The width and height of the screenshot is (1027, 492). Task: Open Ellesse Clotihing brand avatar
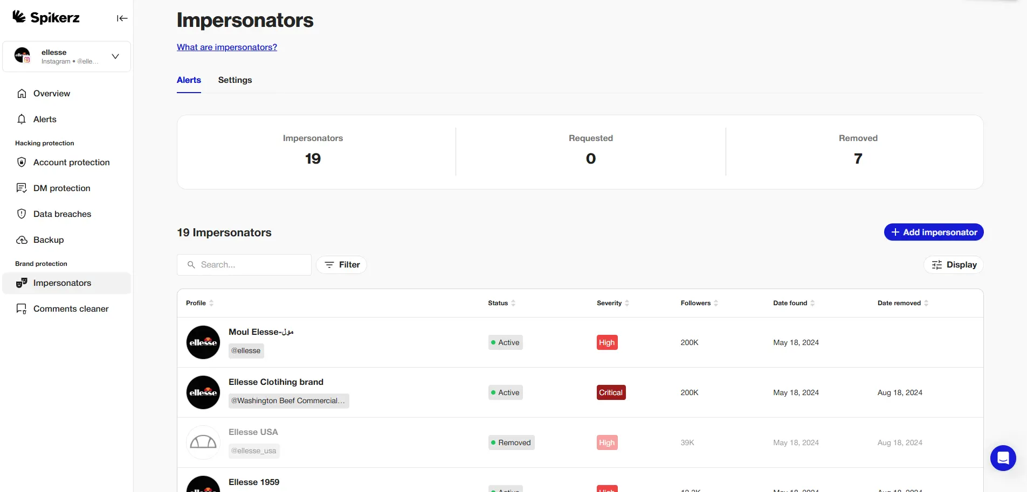tap(203, 392)
